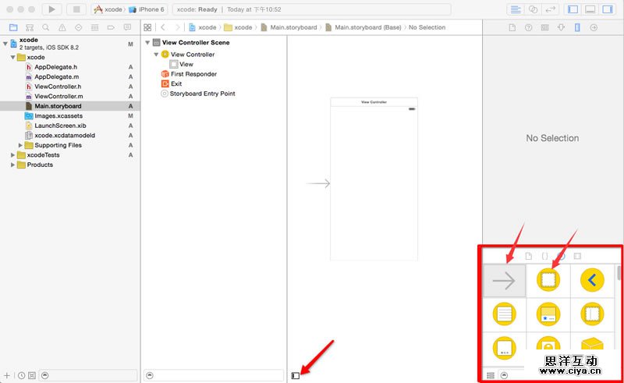624x383 pixels.
Task: Select the Navigation Controller back-chevron object
Action: [x=594, y=280]
